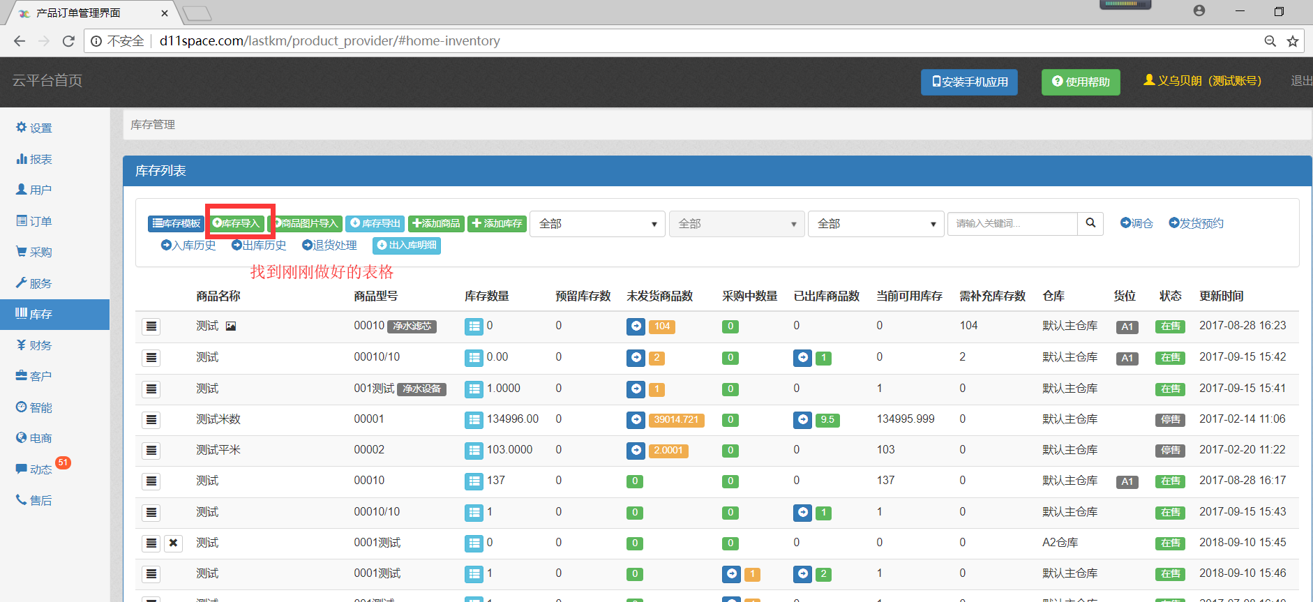Open the disabled middle 全部 dropdown

[737, 224]
